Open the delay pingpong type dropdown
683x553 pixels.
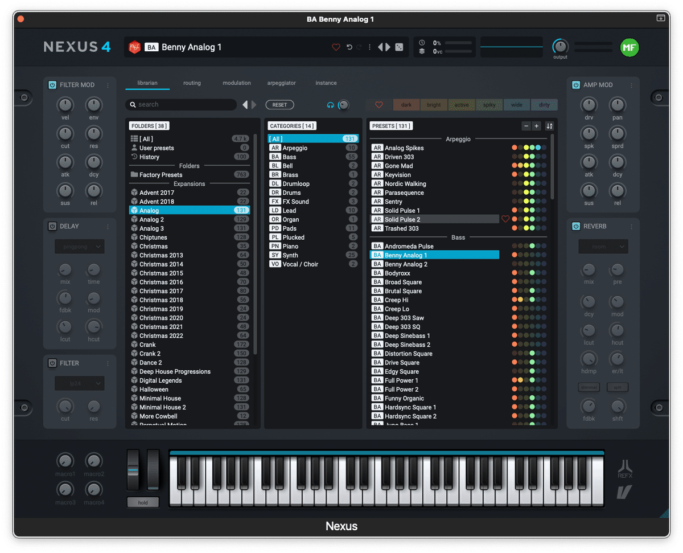coord(80,247)
